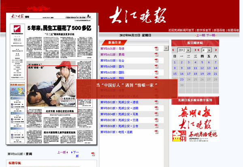Open PDF icon for 第WBB06版 芜湖公安·公告
This screenshot has height=167, width=243.
(x=156, y=126)
